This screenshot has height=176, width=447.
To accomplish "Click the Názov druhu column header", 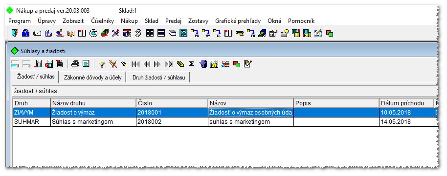I will pyautogui.click(x=93, y=103).
